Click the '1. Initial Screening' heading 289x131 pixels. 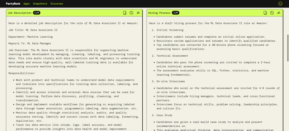(167, 30)
